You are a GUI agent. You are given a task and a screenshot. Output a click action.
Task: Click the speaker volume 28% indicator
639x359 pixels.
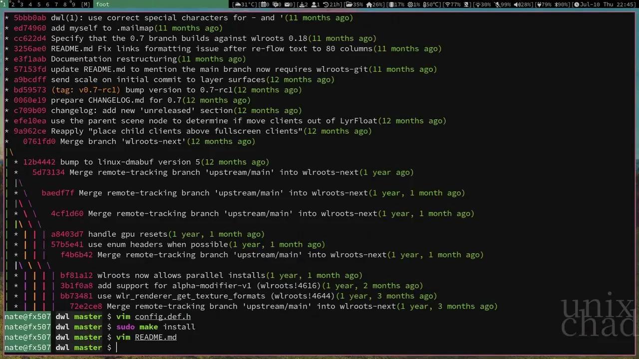click(x=523, y=4)
